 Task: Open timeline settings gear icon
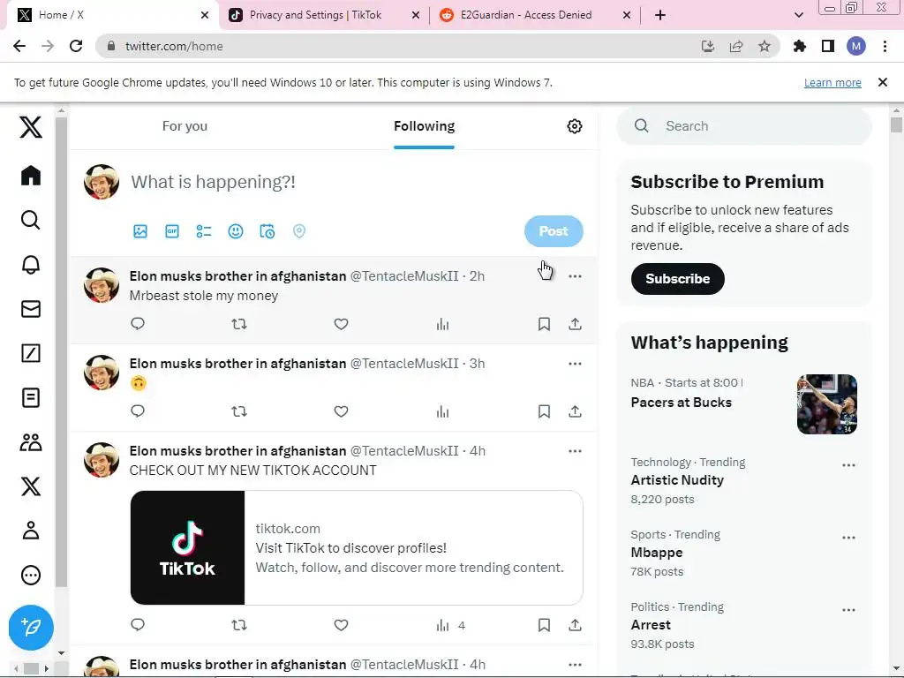[x=574, y=126]
